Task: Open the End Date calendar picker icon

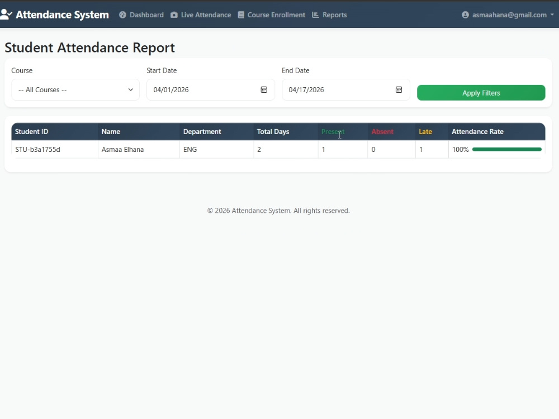Action: tap(399, 90)
